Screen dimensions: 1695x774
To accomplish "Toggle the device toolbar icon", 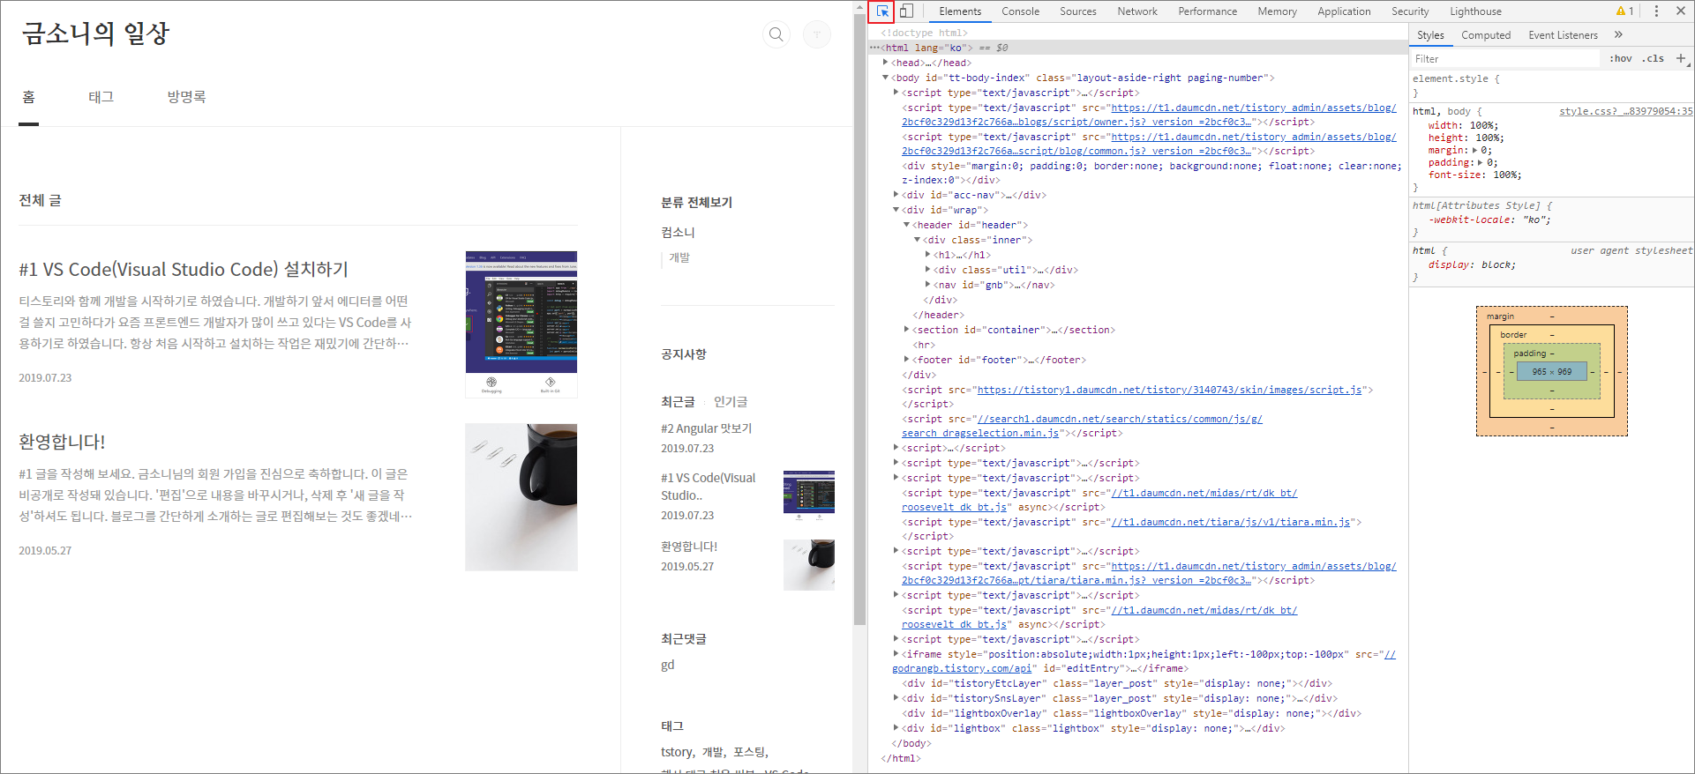I will tap(906, 11).
